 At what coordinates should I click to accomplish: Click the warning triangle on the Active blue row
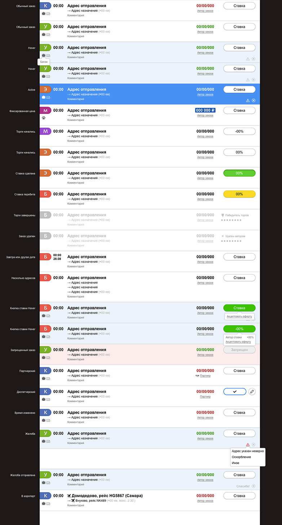pos(248,101)
